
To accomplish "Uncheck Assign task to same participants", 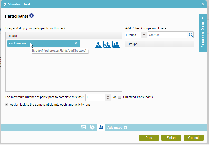I will [x=6, y=105].
